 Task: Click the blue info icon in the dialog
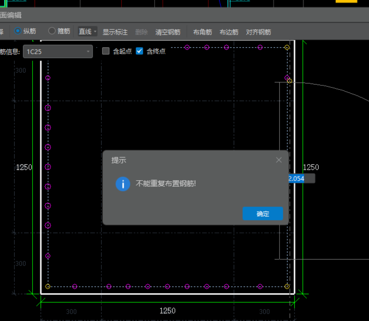point(123,184)
